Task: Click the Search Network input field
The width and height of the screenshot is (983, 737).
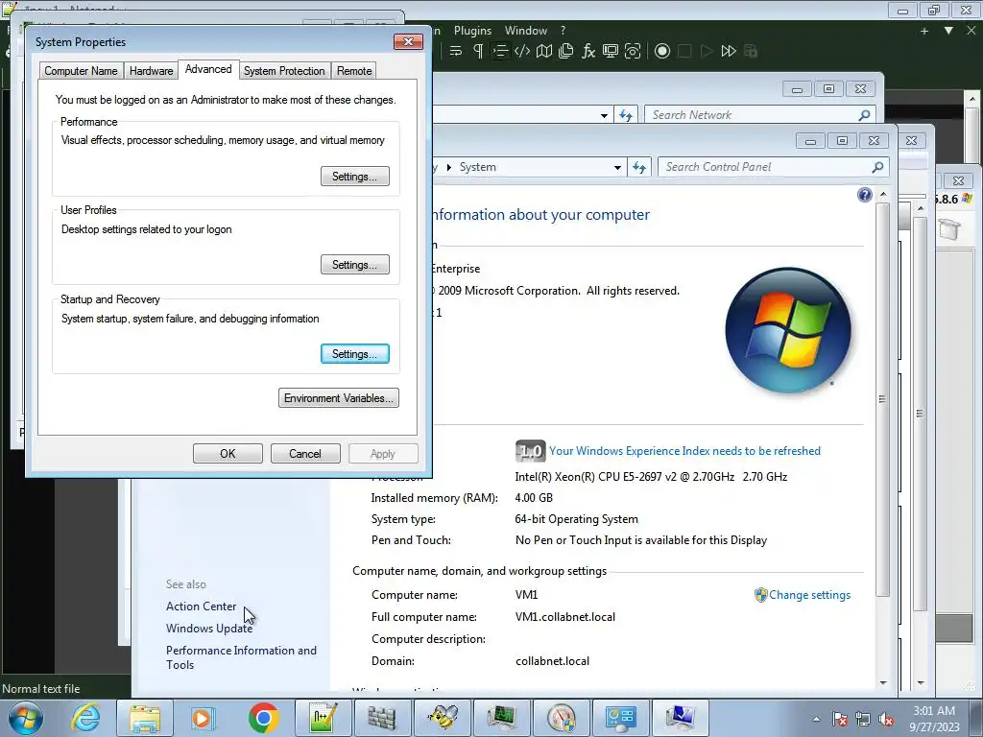Action: pos(753,115)
